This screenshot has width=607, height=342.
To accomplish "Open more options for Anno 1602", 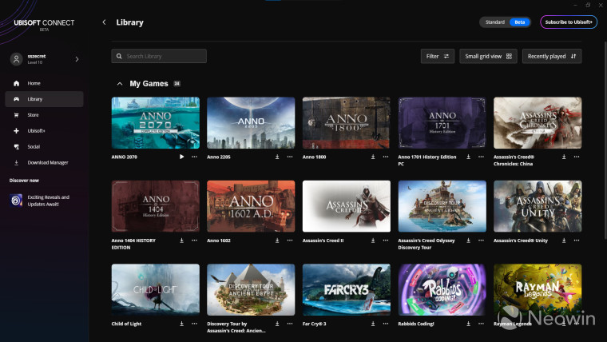I will pos(290,241).
